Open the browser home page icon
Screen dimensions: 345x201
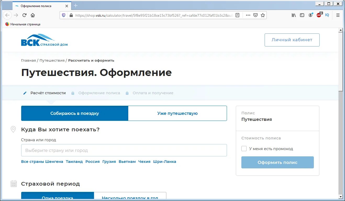(33, 15)
